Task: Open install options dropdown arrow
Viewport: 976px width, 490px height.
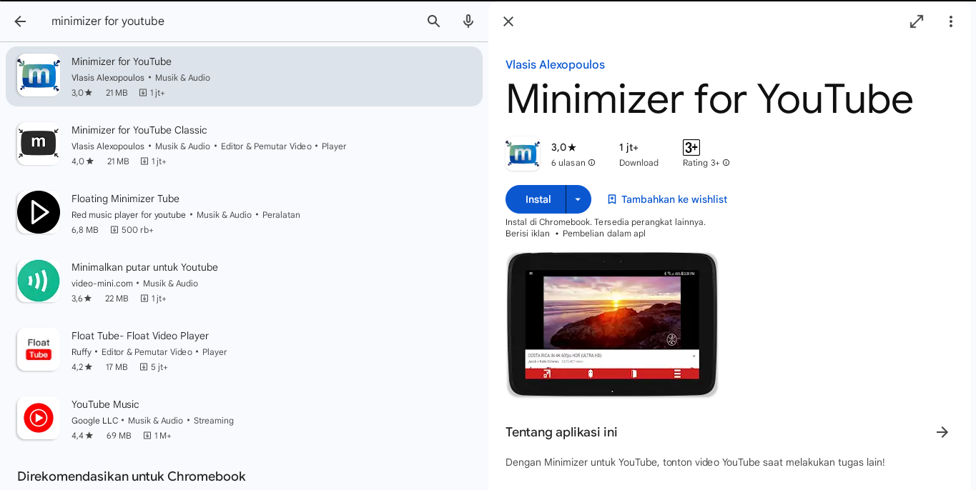Action: coord(578,199)
